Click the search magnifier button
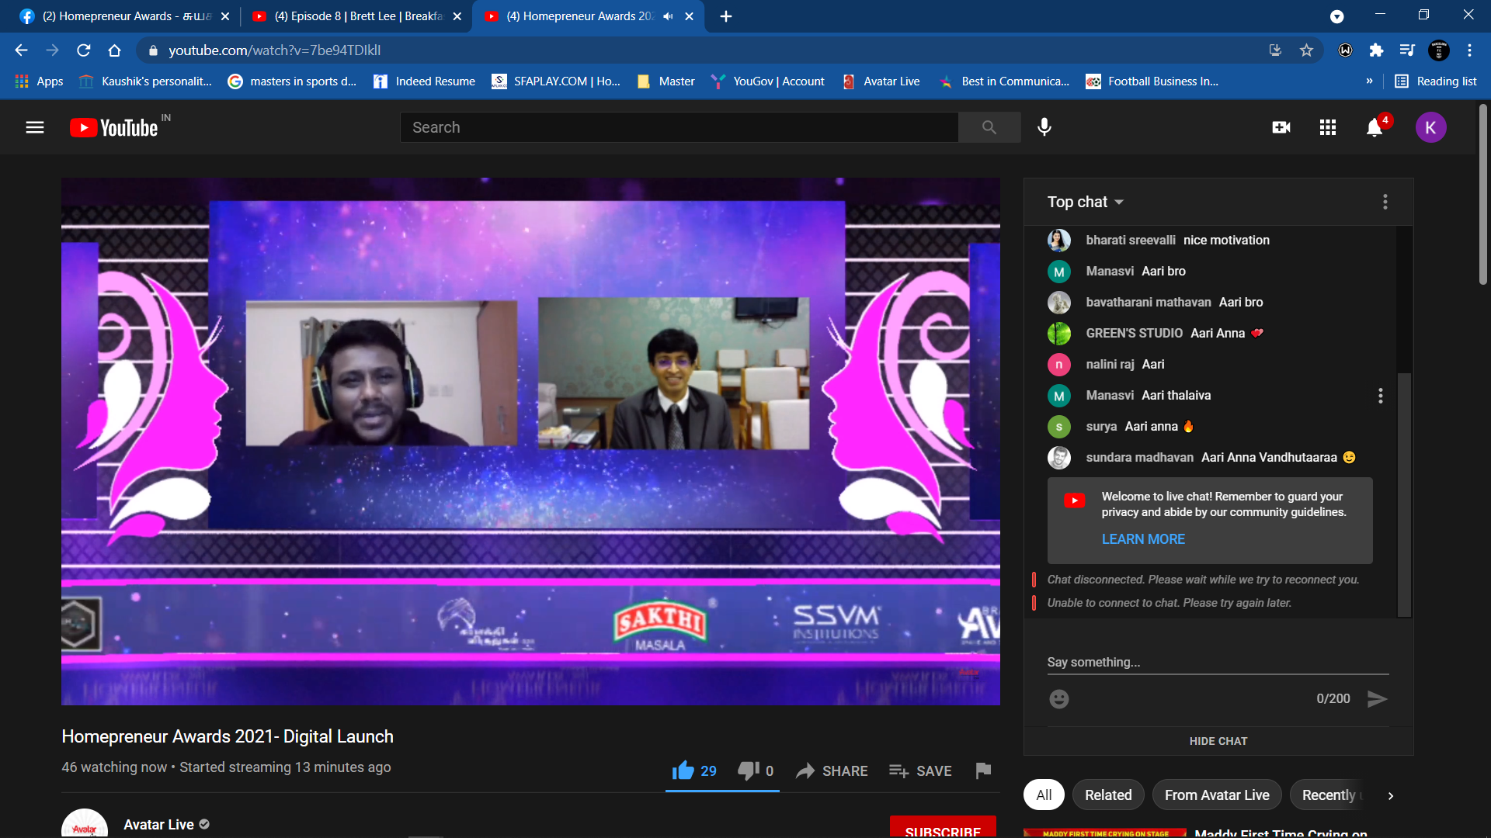 989,127
